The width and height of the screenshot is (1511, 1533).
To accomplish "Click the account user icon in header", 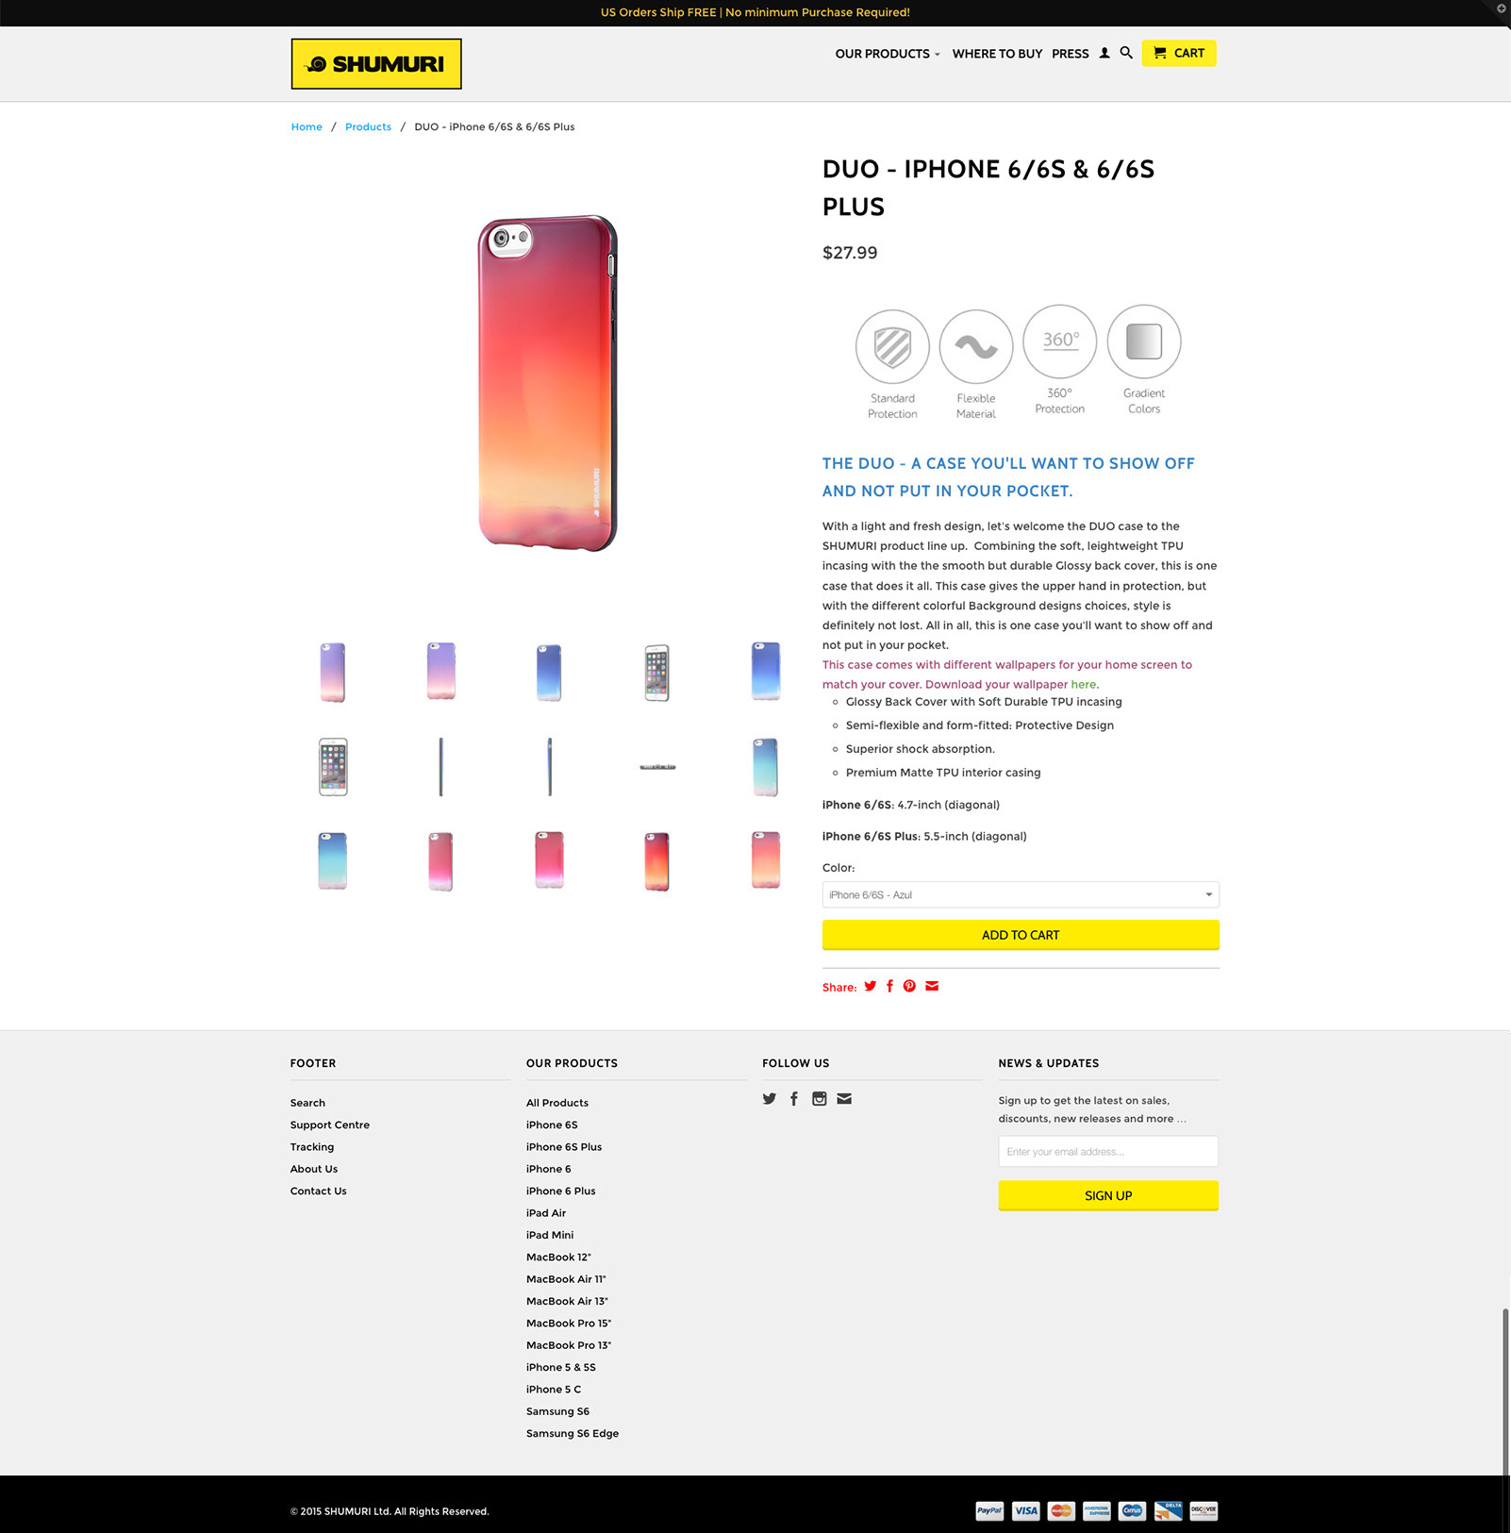I will [x=1104, y=54].
